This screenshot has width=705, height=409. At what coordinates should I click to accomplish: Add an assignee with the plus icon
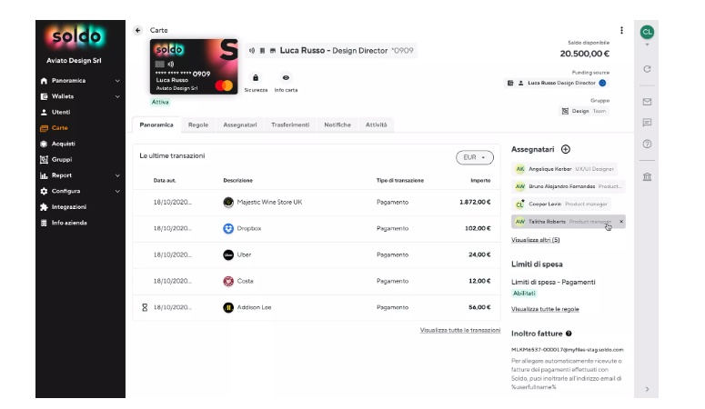pos(565,149)
